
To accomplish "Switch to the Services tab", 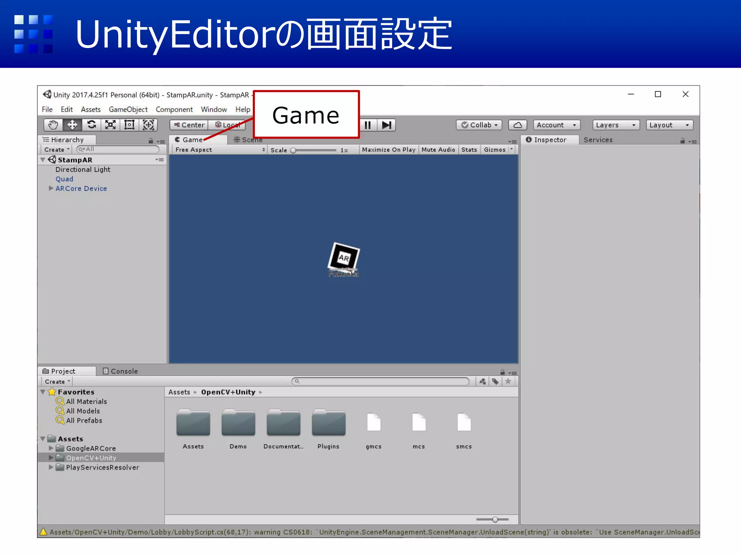I will 598,140.
